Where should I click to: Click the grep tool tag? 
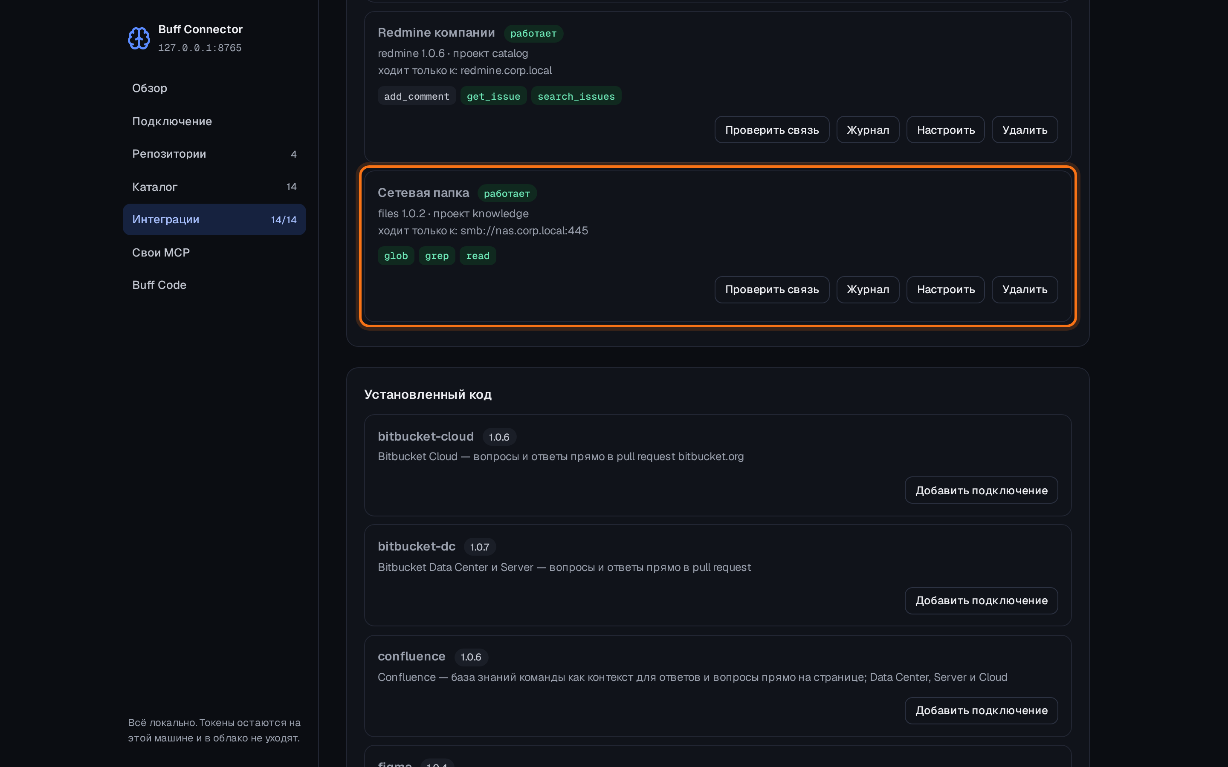pos(436,256)
